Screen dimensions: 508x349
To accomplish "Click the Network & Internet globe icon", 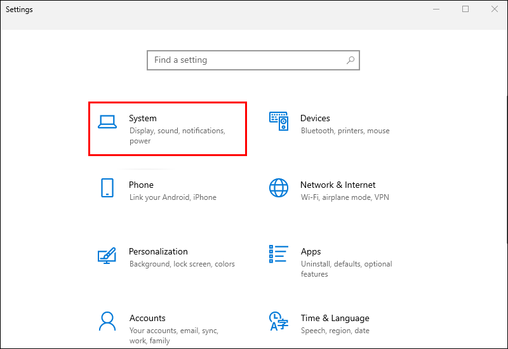I will [279, 188].
